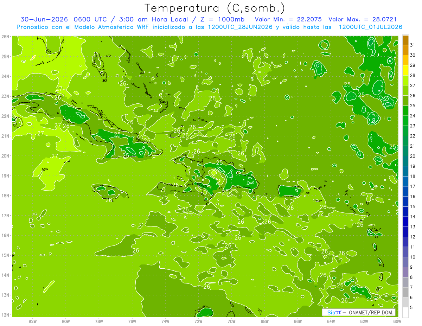The height and width of the screenshot is (326, 422).
Task: Select the "Valor Min. = 22.2075" readout
Action: [x=289, y=19]
